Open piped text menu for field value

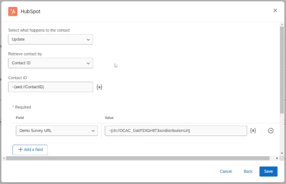(253, 131)
